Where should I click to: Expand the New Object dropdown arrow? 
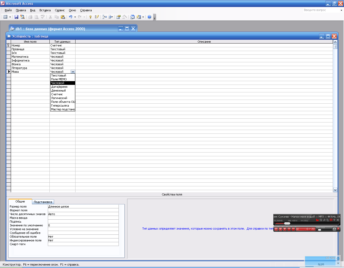(143, 17)
